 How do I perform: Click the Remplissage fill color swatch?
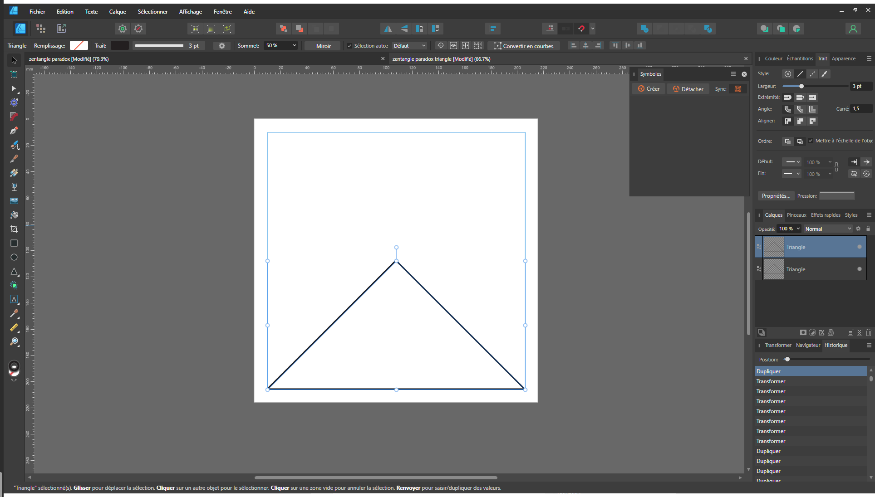tap(79, 46)
